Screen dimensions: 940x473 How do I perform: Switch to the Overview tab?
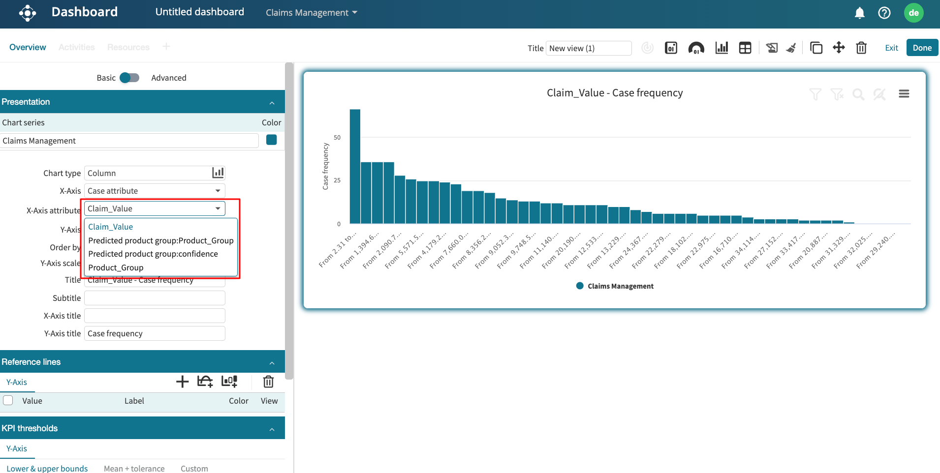28,47
